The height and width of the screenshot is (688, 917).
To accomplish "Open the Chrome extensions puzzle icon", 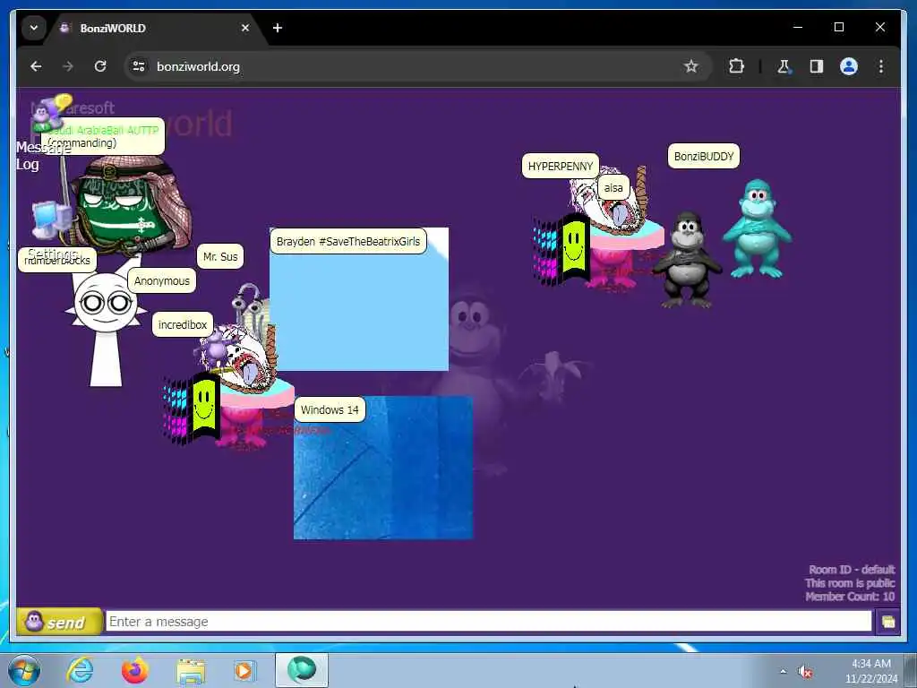I will tap(736, 66).
